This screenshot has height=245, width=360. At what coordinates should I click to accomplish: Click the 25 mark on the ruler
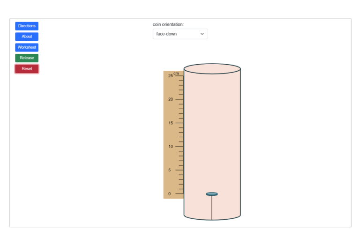click(171, 75)
